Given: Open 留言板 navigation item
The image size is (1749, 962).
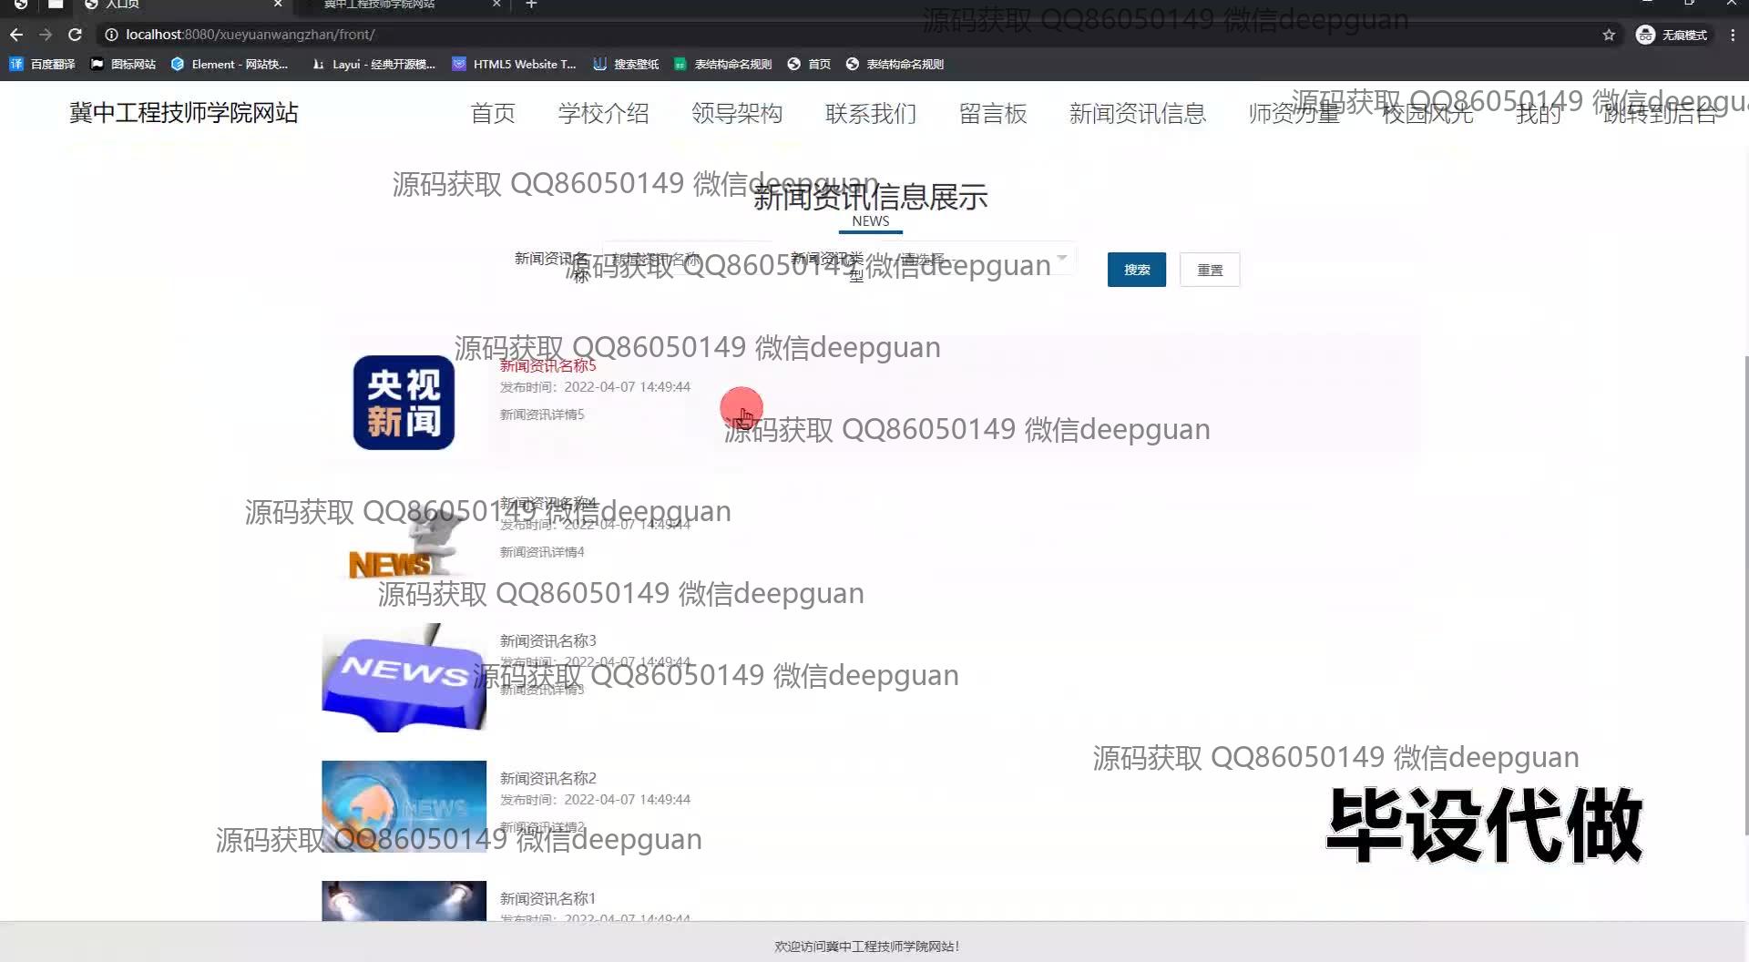Looking at the screenshot, I should (993, 114).
